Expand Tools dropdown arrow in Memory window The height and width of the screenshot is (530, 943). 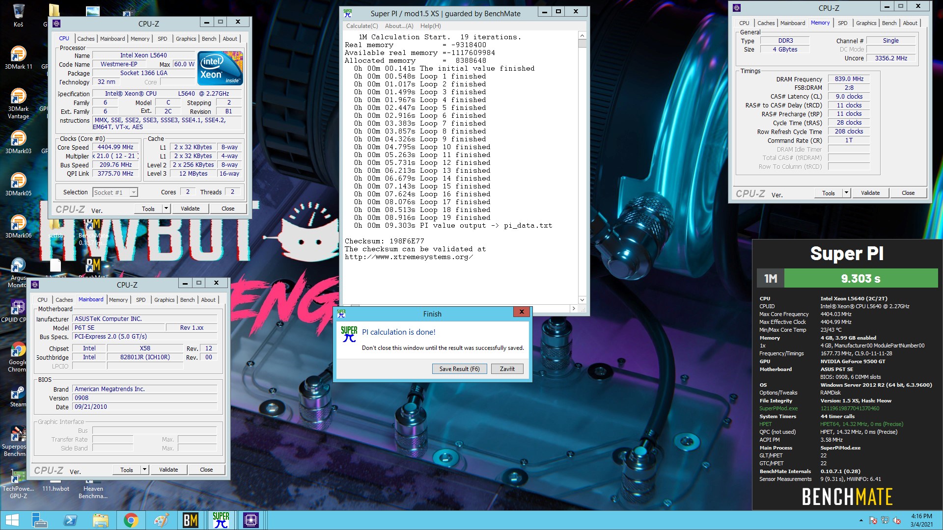(x=846, y=193)
